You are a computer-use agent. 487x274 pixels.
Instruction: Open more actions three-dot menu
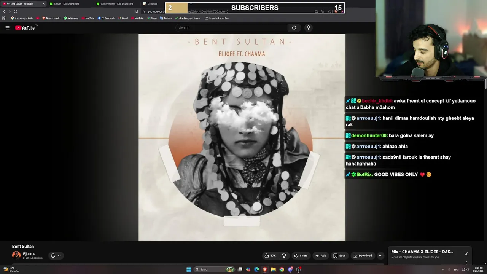[x=380, y=256]
